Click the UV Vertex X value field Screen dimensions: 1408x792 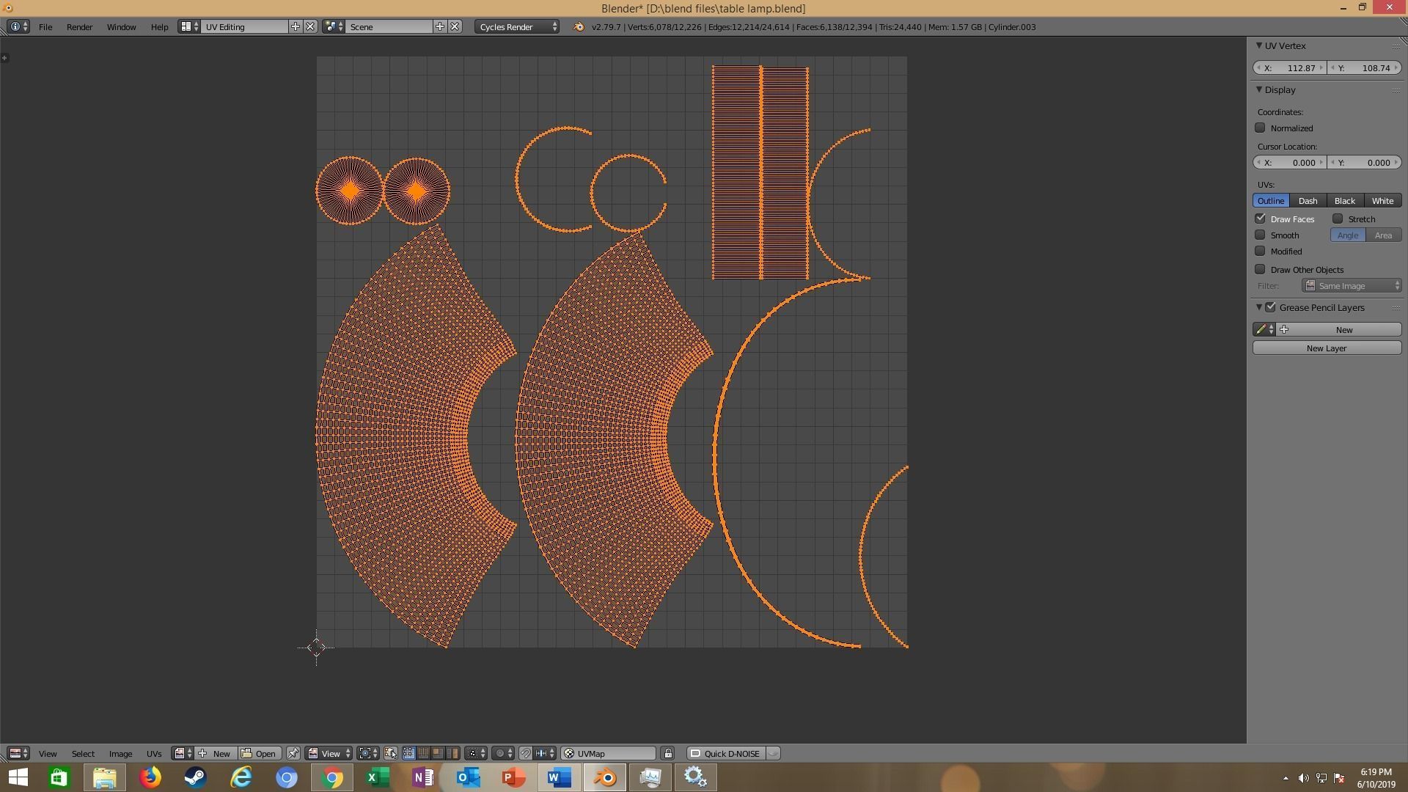[1290, 68]
